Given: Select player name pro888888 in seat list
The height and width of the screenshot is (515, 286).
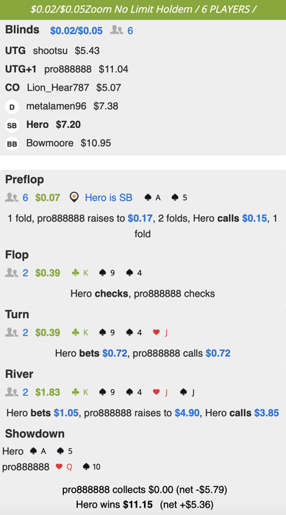Looking at the screenshot, I should coord(68,69).
